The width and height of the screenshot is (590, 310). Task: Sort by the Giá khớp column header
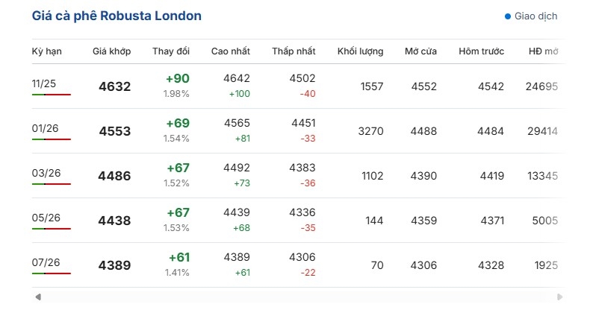(112, 51)
